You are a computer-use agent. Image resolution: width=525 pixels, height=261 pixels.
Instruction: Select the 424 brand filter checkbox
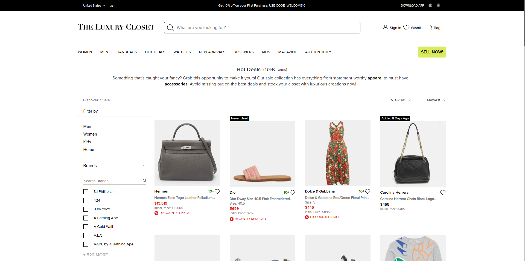86,200
